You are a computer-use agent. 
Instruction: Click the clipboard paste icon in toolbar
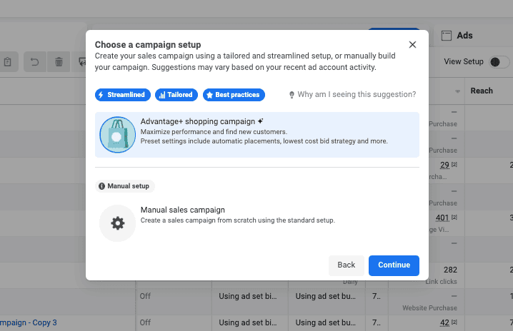point(8,62)
